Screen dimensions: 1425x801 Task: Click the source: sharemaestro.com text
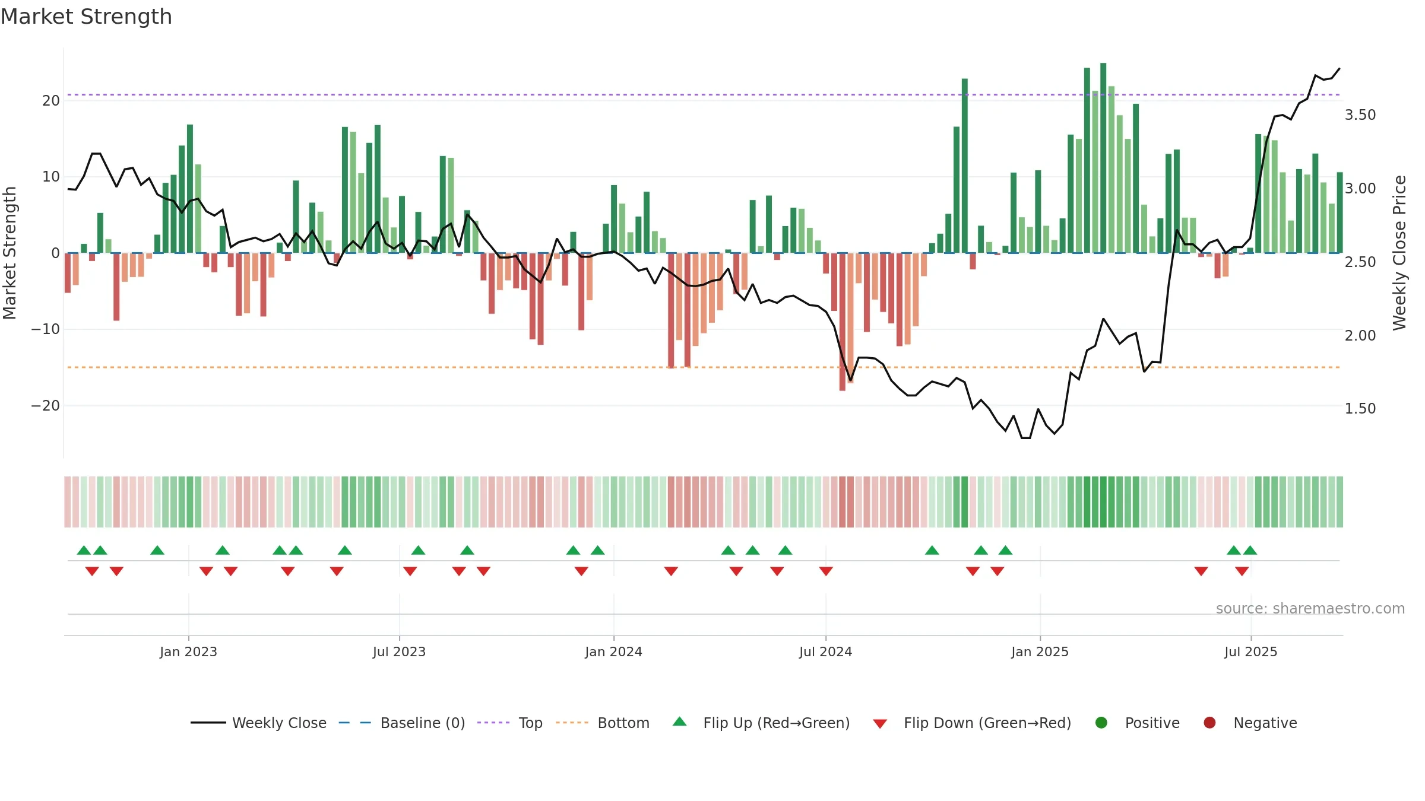click(1310, 609)
